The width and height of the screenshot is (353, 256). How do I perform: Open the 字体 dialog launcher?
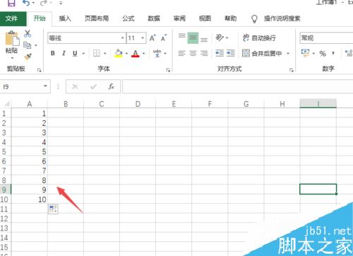(x=168, y=70)
